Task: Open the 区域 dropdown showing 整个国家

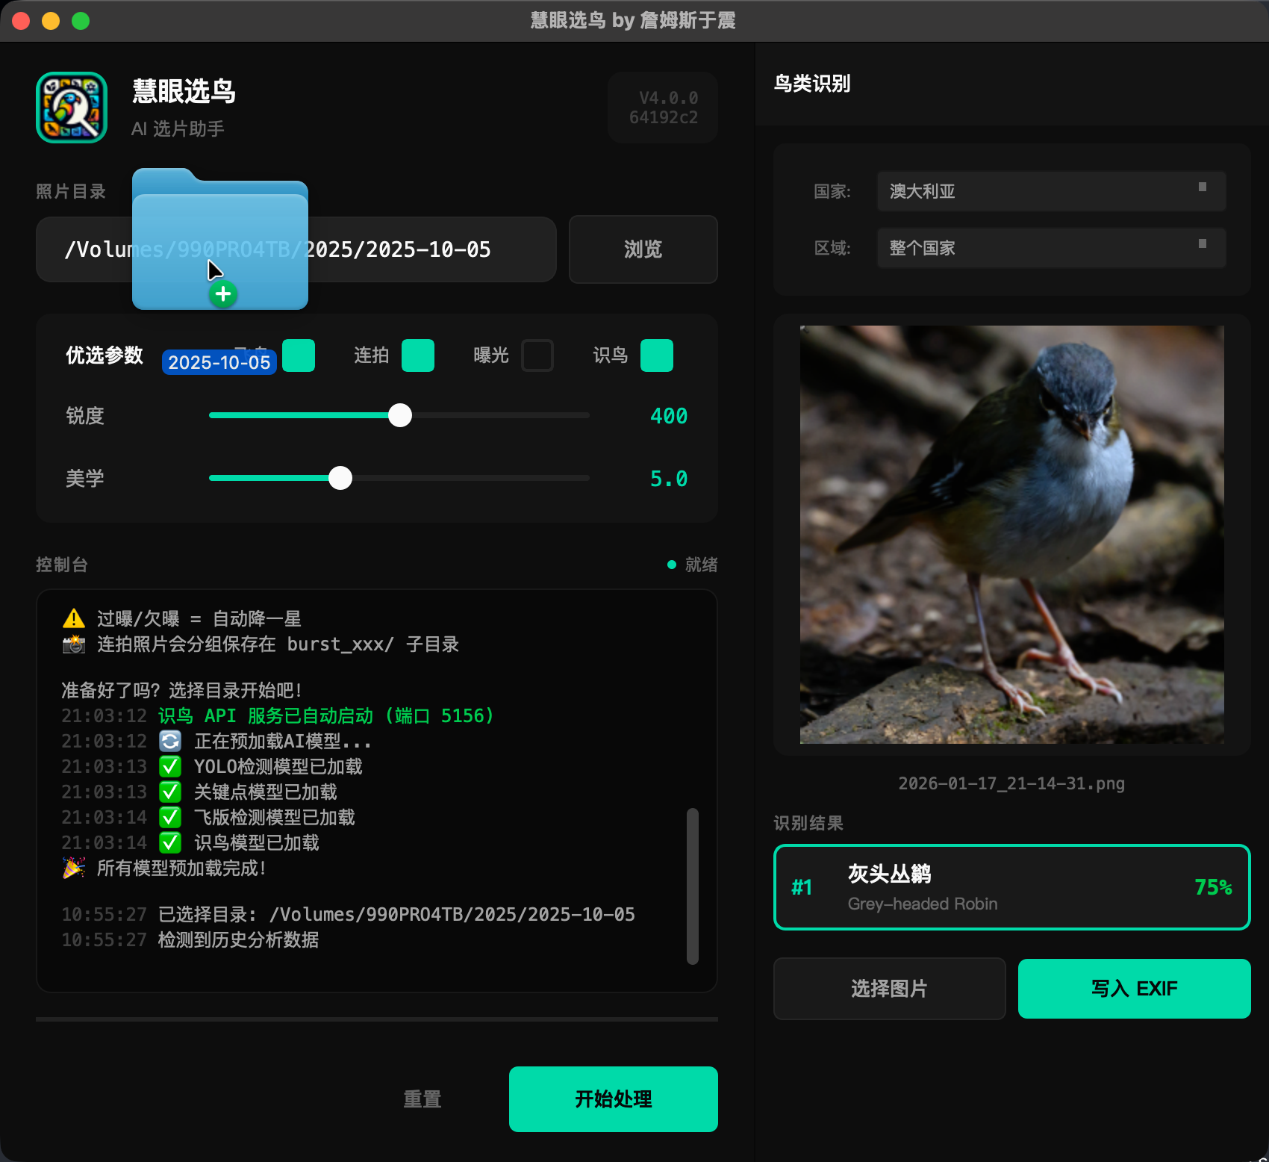Action: pyautogui.click(x=1050, y=248)
